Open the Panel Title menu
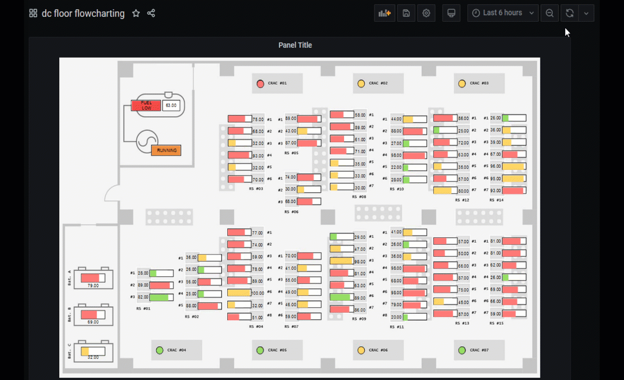The image size is (624, 380). [295, 45]
